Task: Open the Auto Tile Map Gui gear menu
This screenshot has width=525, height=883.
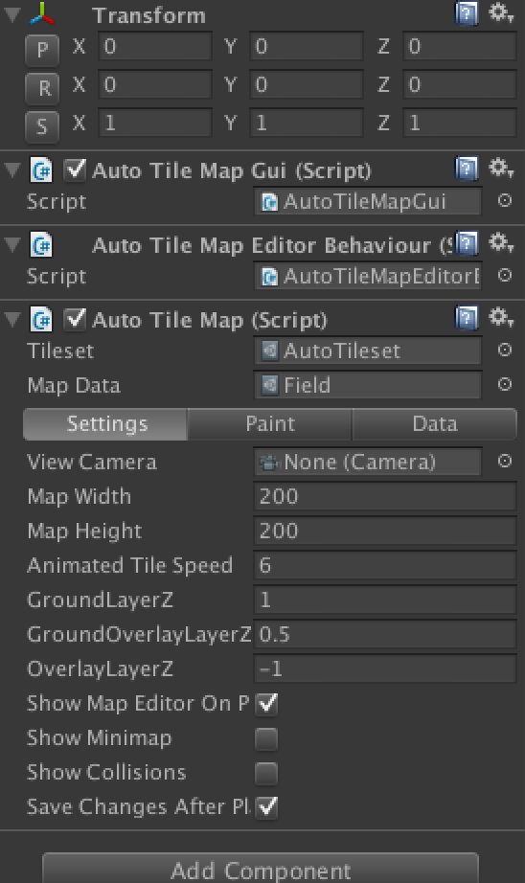Action: (x=500, y=169)
